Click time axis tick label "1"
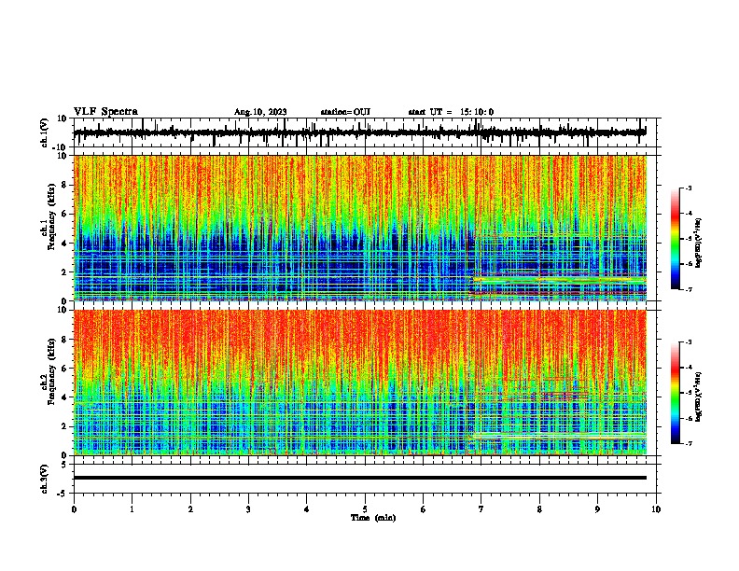The image size is (739, 571). (132, 509)
